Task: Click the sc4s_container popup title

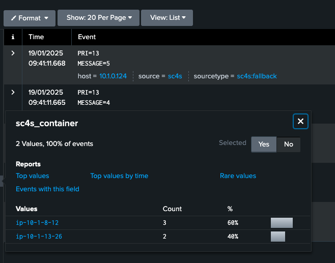Action: pos(47,124)
